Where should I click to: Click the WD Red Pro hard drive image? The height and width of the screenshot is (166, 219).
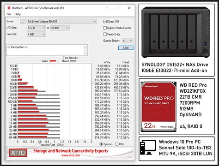pyautogui.click(x=159, y=107)
